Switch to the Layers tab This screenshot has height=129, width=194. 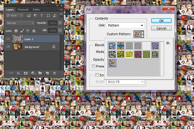(x=10, y=9)
